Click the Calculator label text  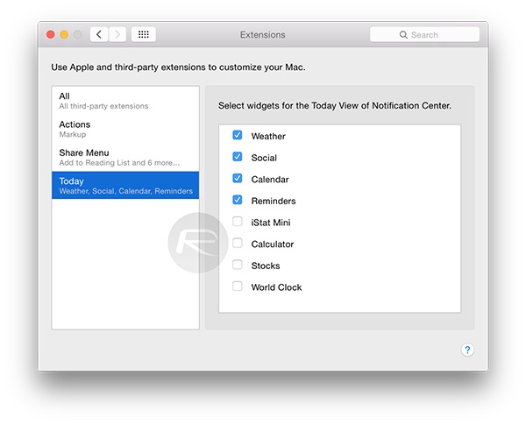[273, 244]
